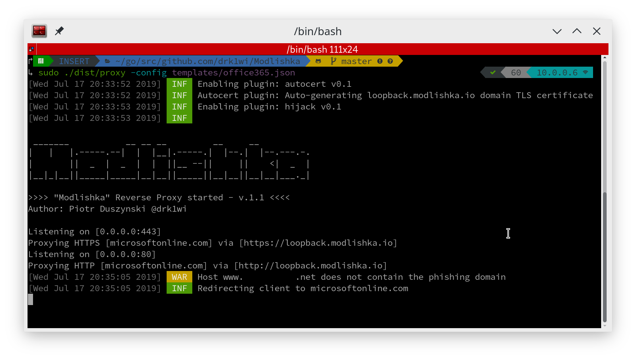This screenshot has height=360, width=636.
Task: Click '[http://loopback.modlishka.io]' URL
Action: pyautogui.click(x=310, y=266)
